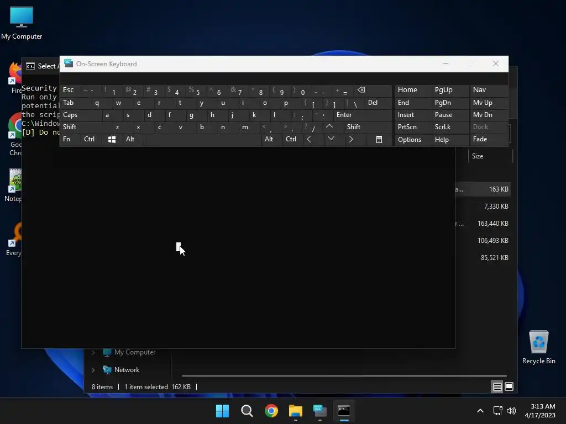The height and width of the screenshot is (424, 566).
Task: Click the Del key on keyboard
Action: (x=378, y=103)
